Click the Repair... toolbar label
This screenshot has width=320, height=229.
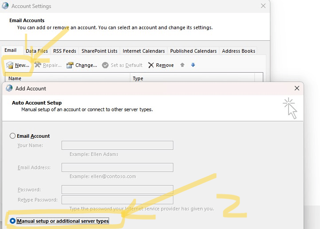coord(52,65)
